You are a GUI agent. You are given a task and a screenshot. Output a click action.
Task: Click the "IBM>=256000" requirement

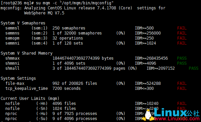[x=148, y=33]
